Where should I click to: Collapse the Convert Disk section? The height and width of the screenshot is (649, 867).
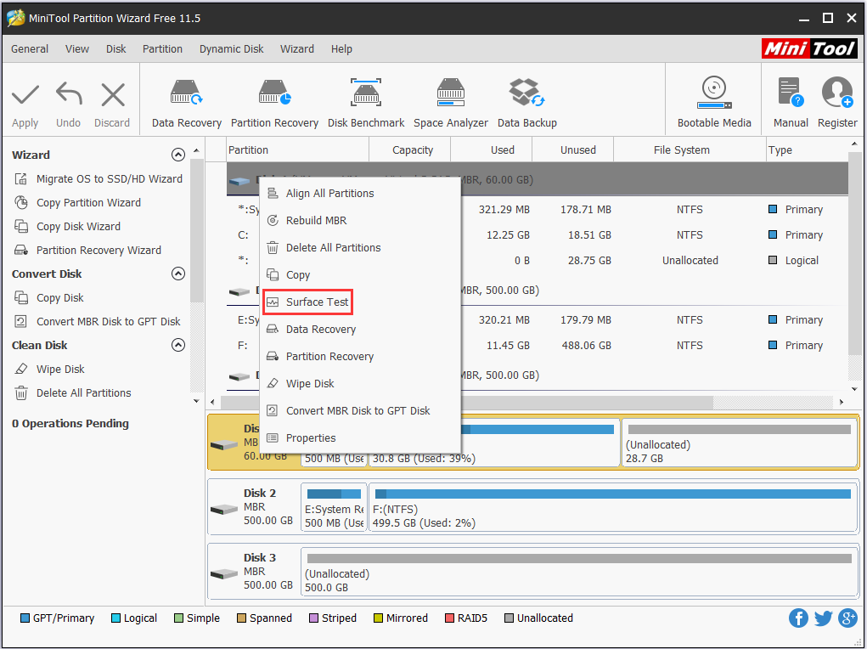pos(178,274)
